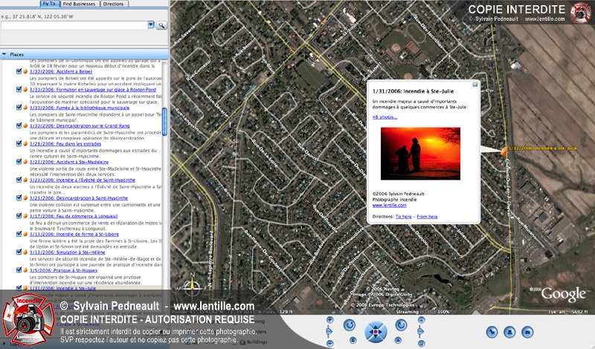Click the Eye alt 5692 ft readout

pos(568,312)
